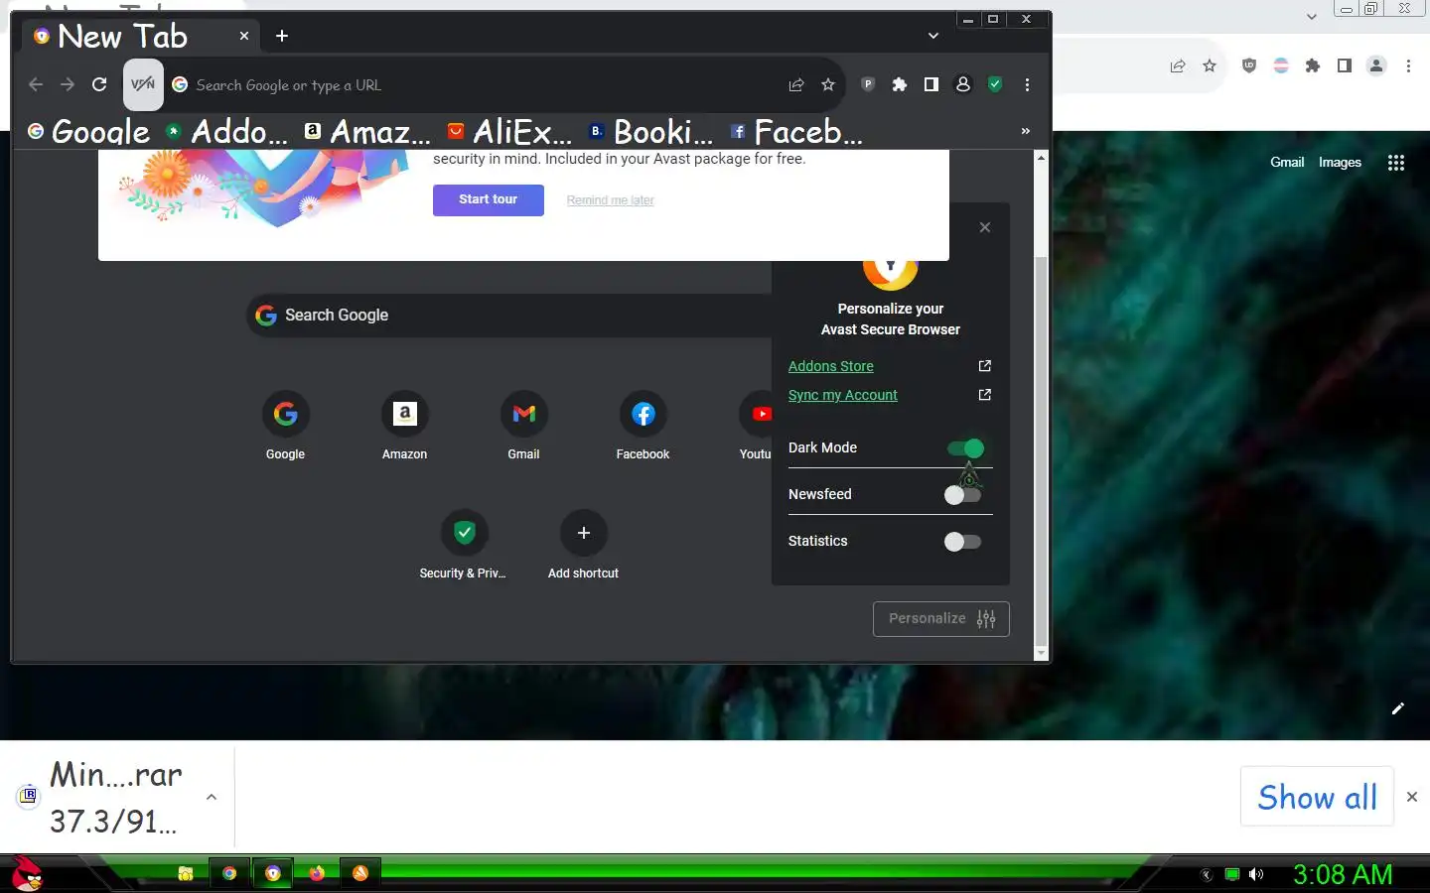Open the Addons Store link

click(x=831, y=366)
